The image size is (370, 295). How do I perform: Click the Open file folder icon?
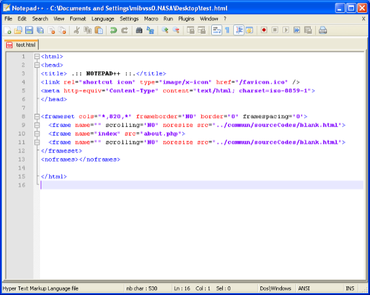(18, 30)
